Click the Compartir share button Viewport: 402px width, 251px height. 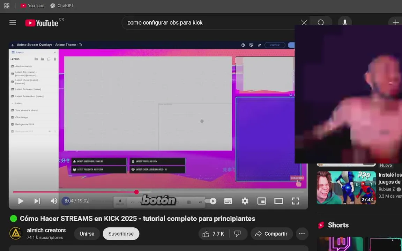pyautogui.click(x=272, y=234)
